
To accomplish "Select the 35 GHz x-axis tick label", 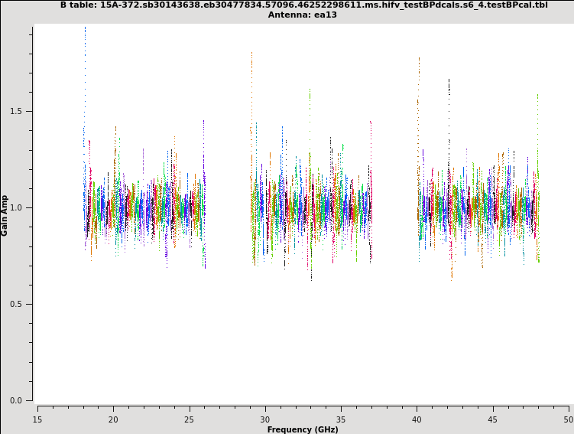I will (x=341, y=419).
